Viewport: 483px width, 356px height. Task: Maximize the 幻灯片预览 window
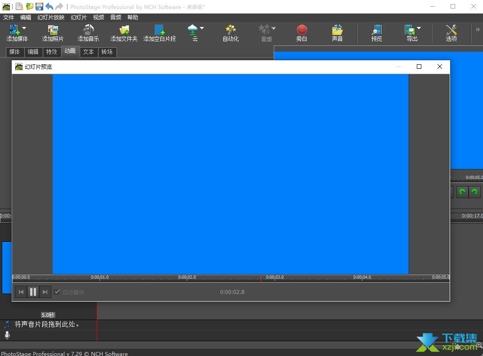(419, 67)
